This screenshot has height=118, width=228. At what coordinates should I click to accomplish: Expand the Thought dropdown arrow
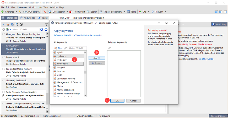click(x=165, y=12)
